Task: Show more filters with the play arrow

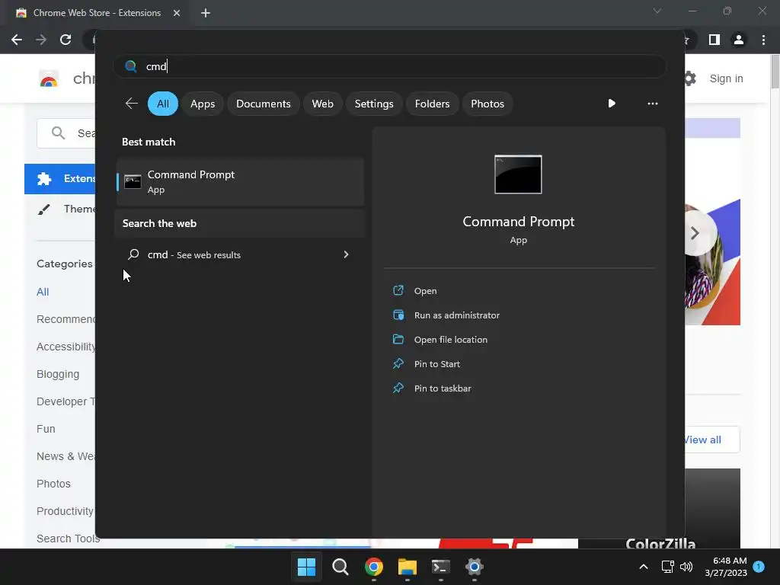Action: 612,104
